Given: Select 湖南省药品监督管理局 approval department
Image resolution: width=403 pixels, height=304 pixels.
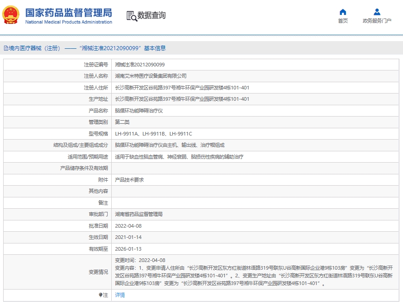Looking at the screenshot, I should pos(139,214).
